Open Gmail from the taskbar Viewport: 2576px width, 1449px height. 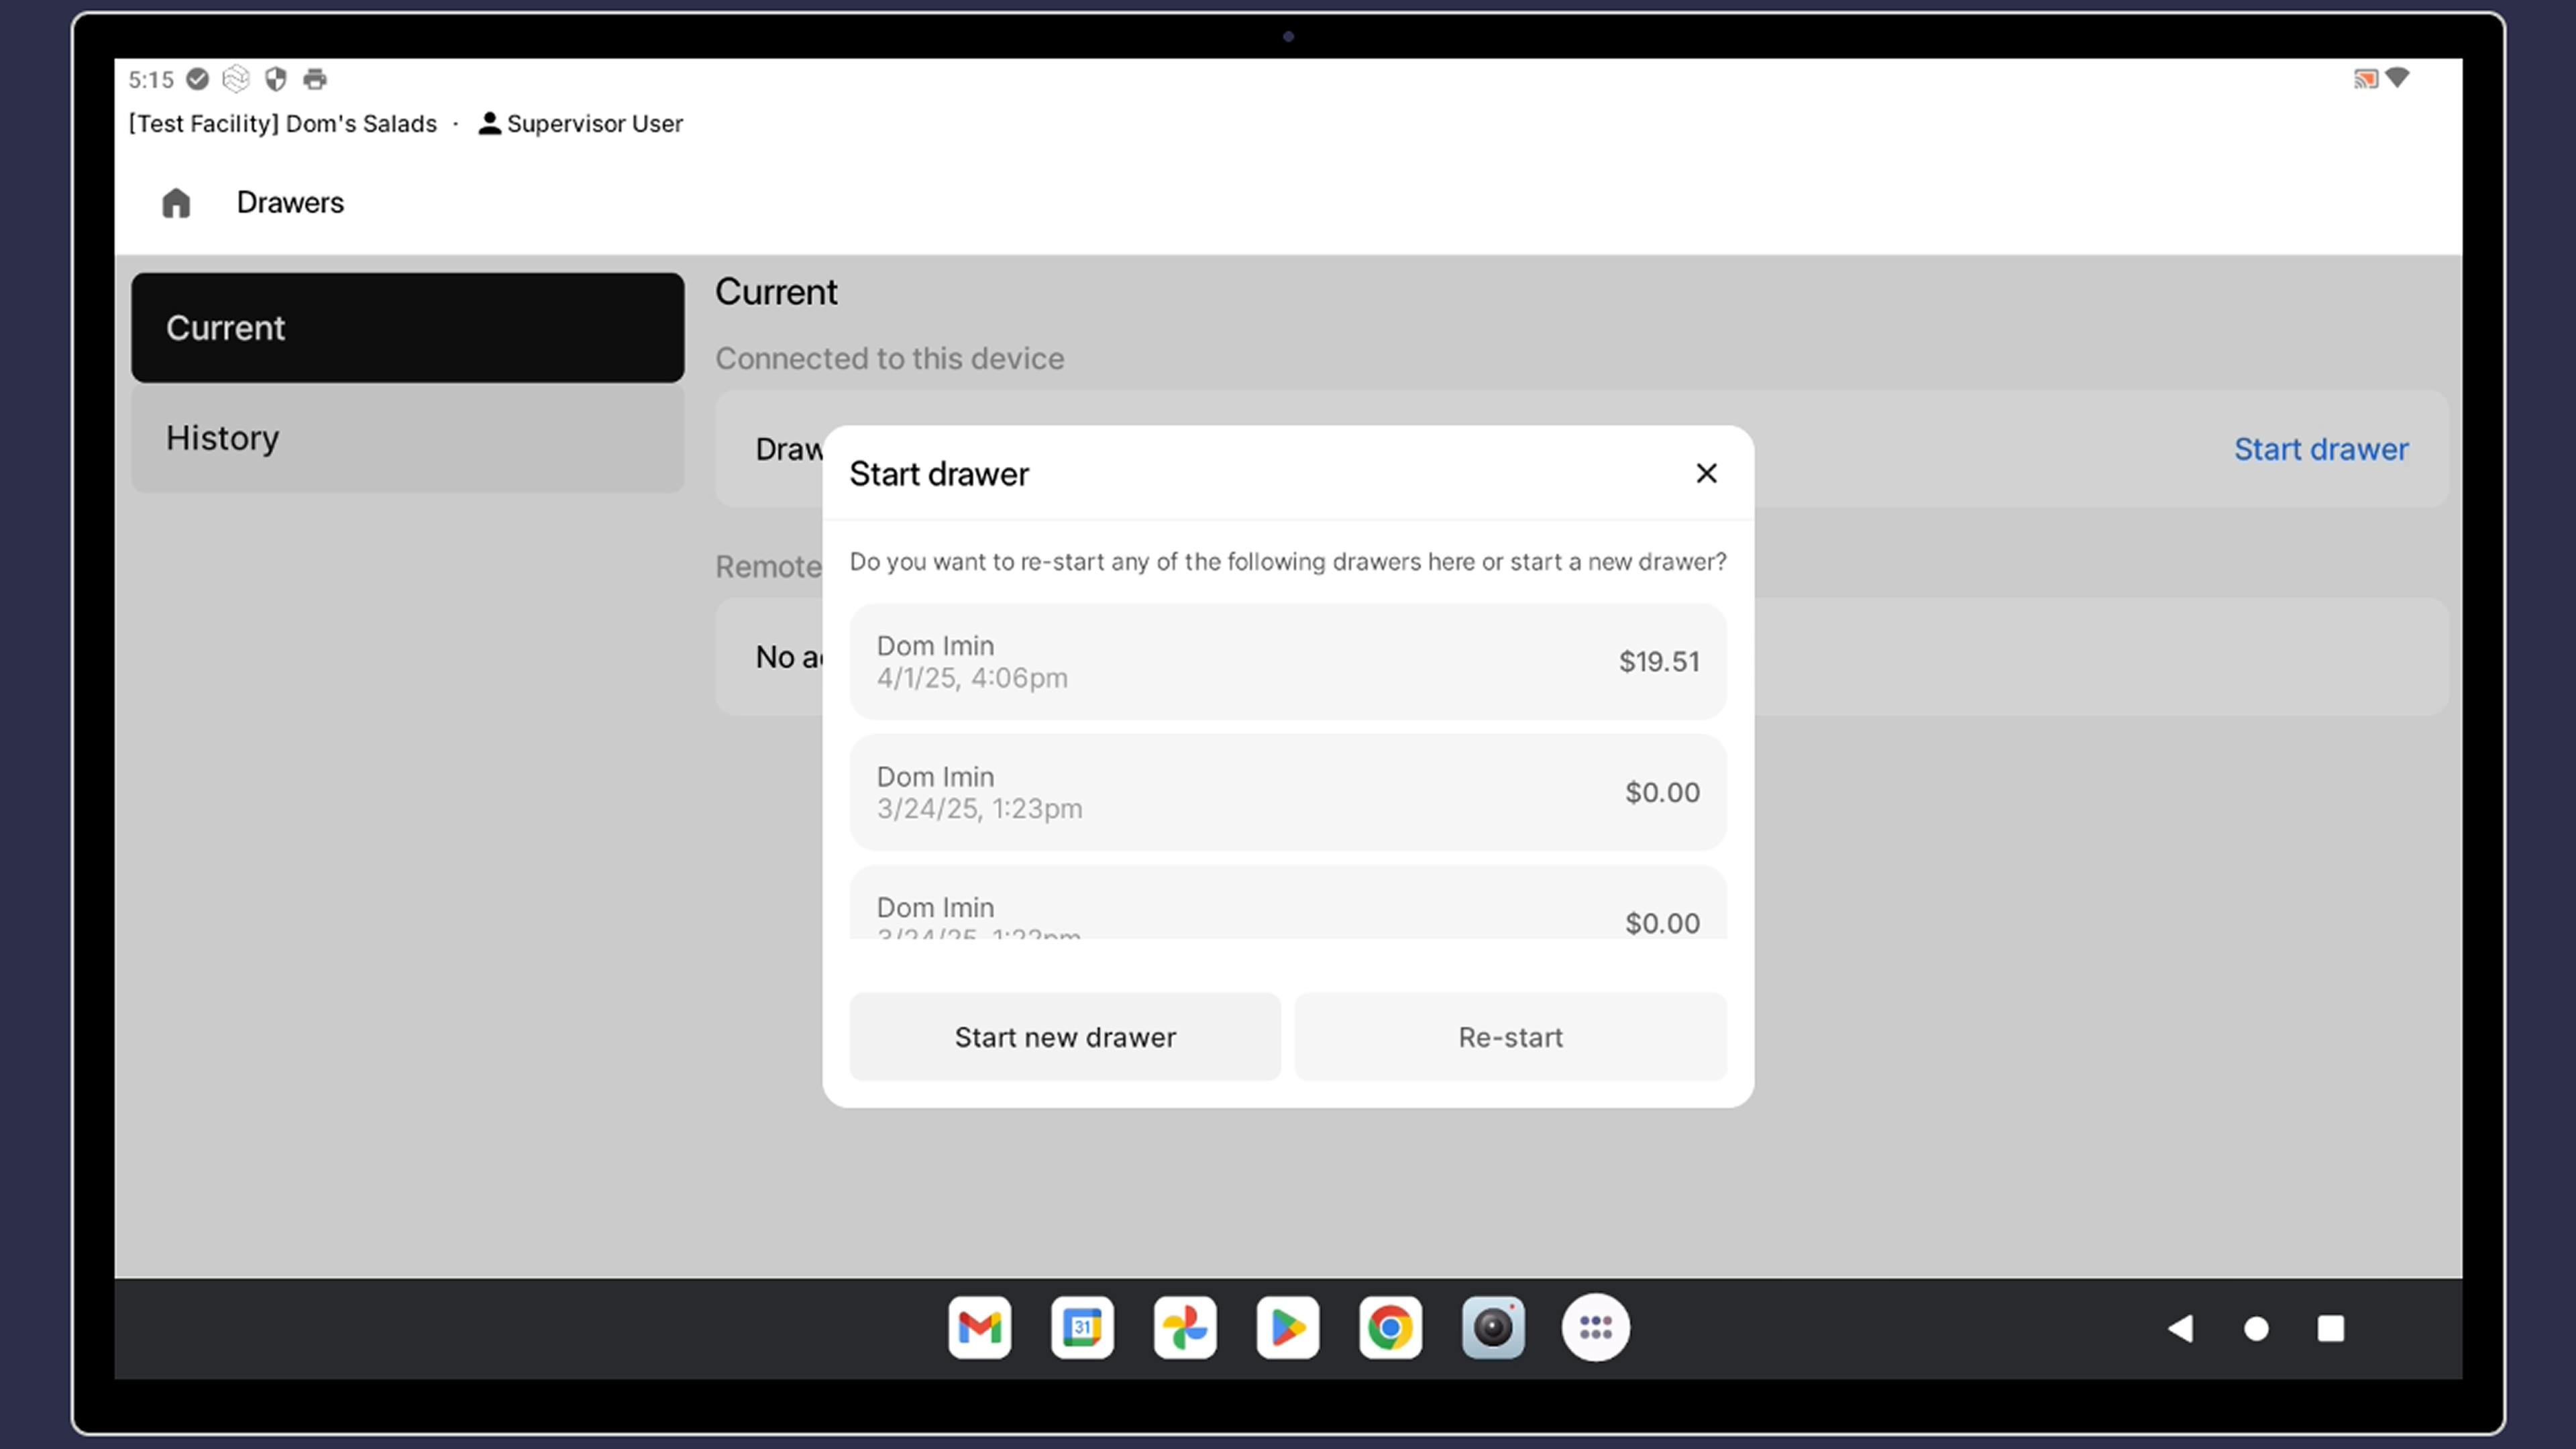point(979,1328)
